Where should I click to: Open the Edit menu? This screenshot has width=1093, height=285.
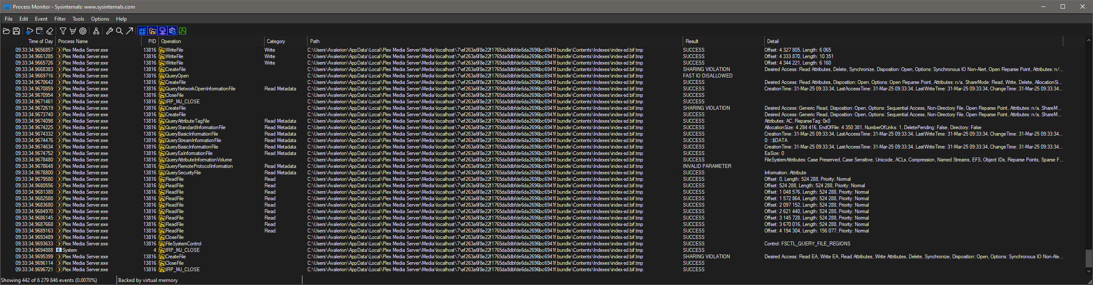point(24,19)
